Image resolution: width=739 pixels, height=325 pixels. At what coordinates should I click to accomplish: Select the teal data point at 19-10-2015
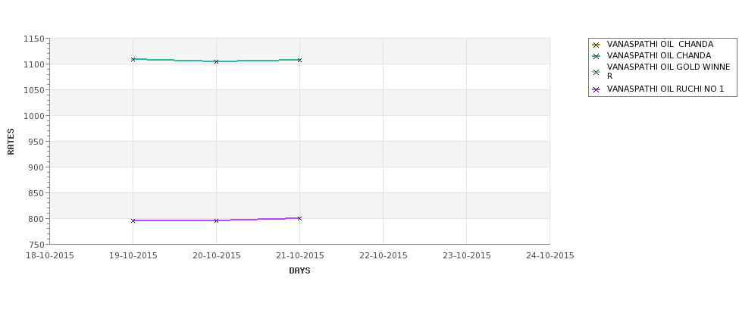click(133, 59)
